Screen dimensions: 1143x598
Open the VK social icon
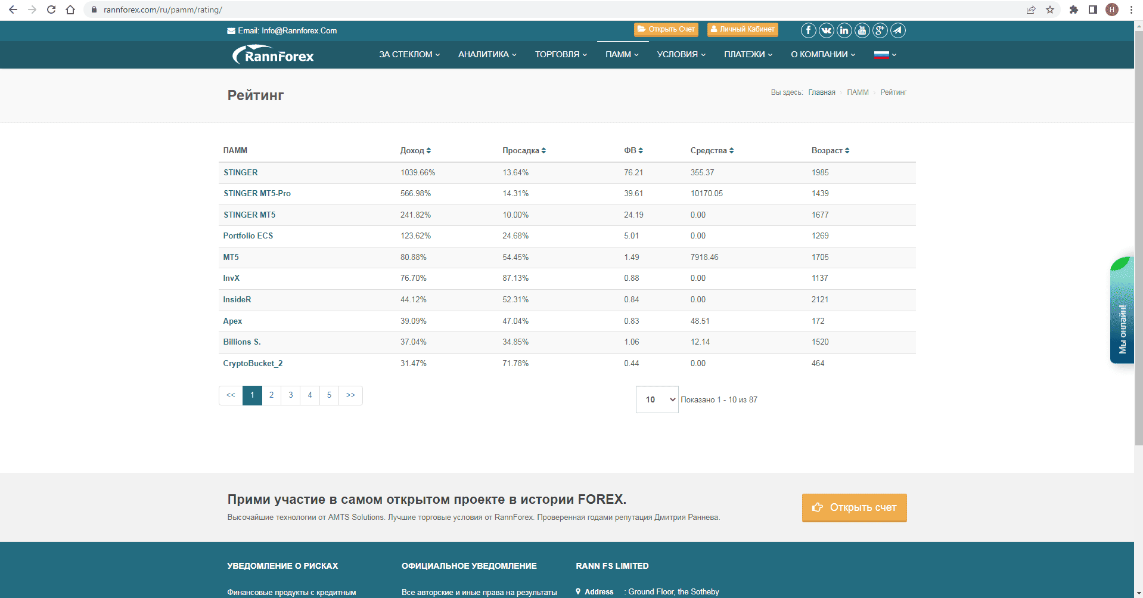coord(827,30)
